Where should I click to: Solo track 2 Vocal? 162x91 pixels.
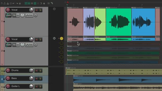click(x=40, y=39)
